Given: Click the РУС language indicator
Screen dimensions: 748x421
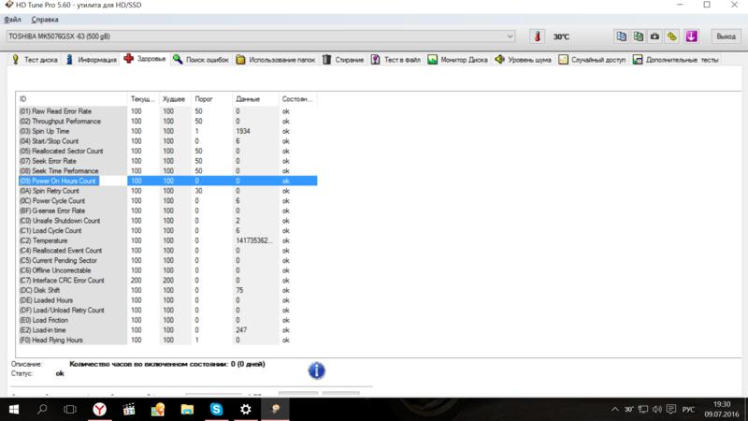Looking at the screenshot, I should pos(688,409).
